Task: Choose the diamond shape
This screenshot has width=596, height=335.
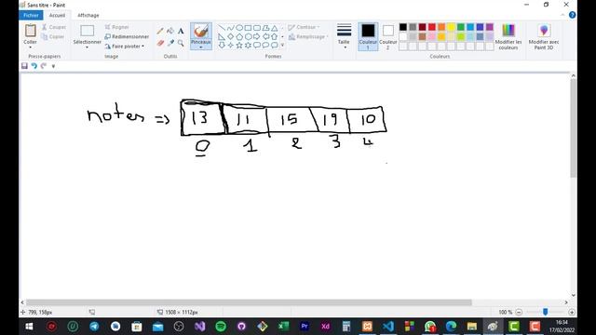Action: (x=230, y=37)
